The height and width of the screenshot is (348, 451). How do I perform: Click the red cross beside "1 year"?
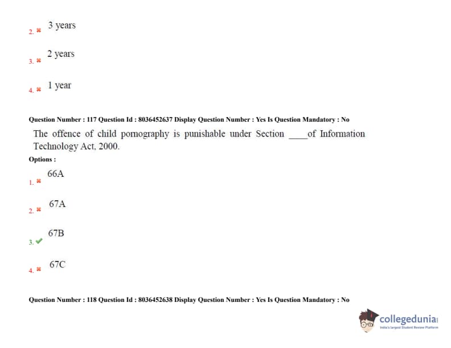[39, 89]
